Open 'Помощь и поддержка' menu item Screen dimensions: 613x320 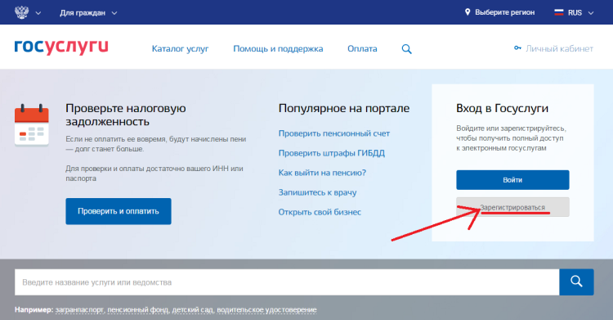pos(278,49)
